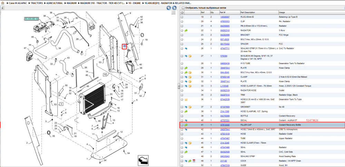Click the blue arrow on 242078A1 row
345x167 pixels.
pyautogui.click(x=186, y=129)
